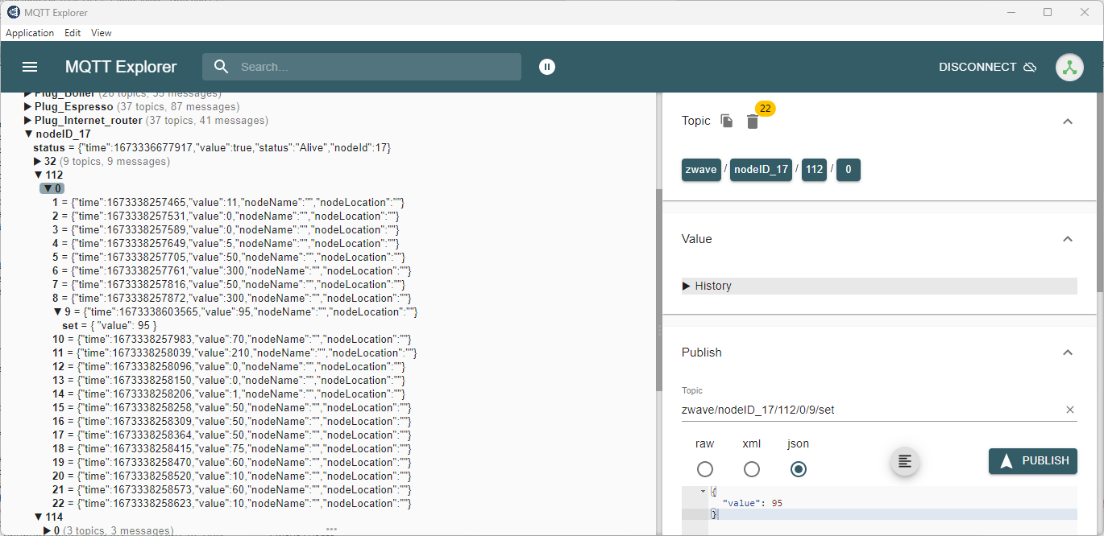Click the PUBLISH button
This screenshot has width=1104, height=536.
point(1033,461)
